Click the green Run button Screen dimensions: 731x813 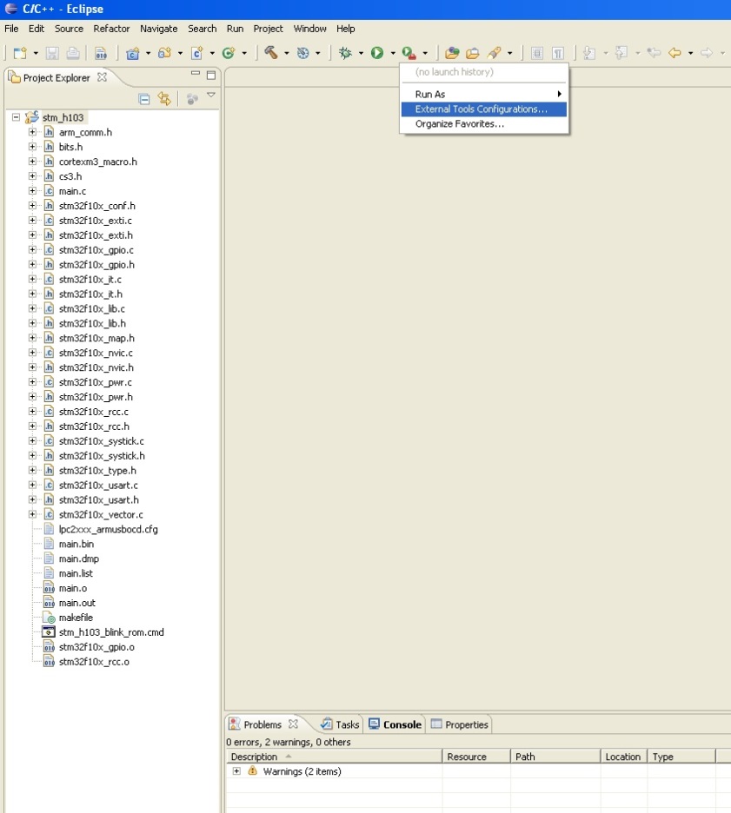377,53
